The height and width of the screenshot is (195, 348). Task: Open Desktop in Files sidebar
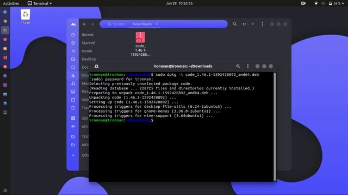pos(89,59)
